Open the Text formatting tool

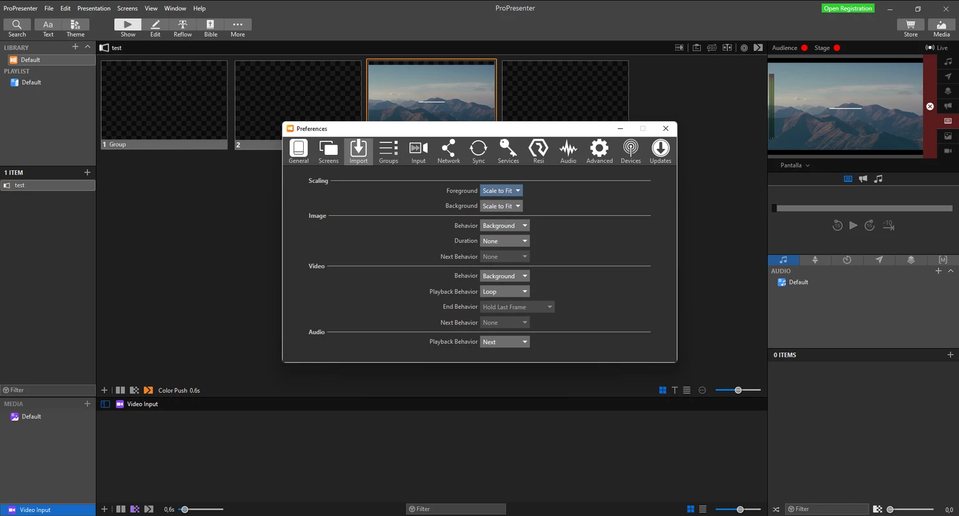48,28
